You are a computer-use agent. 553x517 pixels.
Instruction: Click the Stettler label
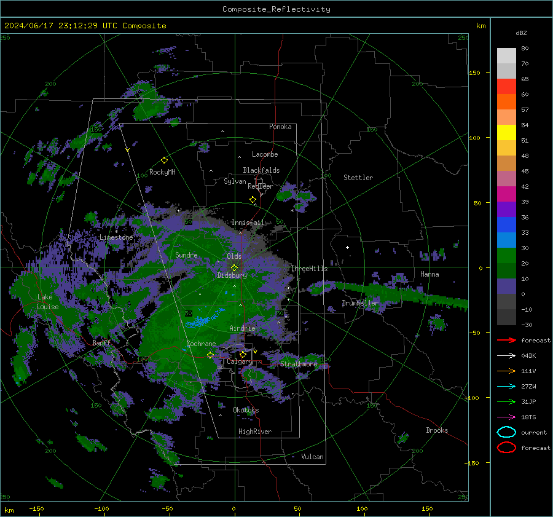click(358, 178)
